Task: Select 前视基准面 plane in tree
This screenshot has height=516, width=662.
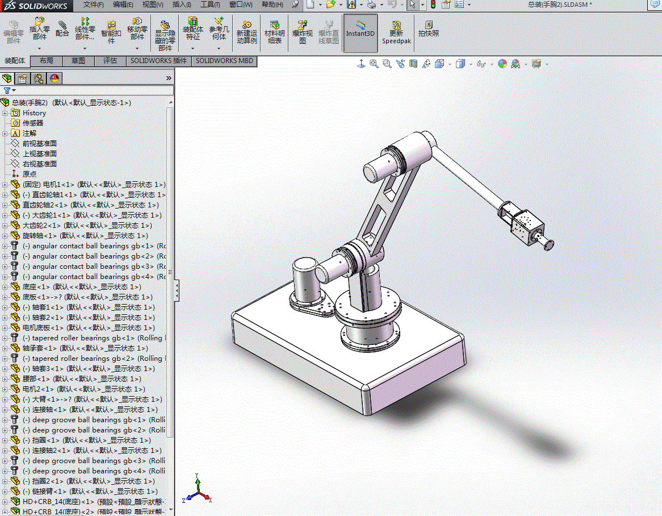Action: point(39,144)
